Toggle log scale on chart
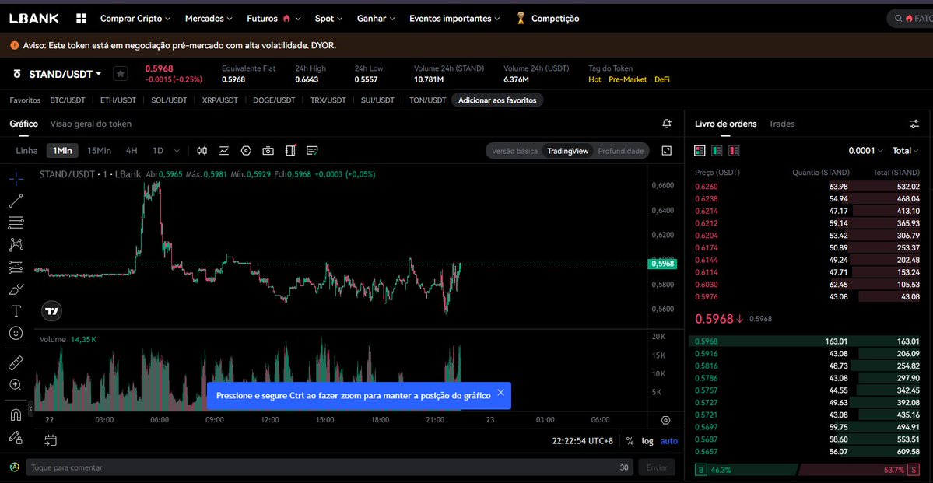This screenshot has height=483, width=933. coord(647,441)
